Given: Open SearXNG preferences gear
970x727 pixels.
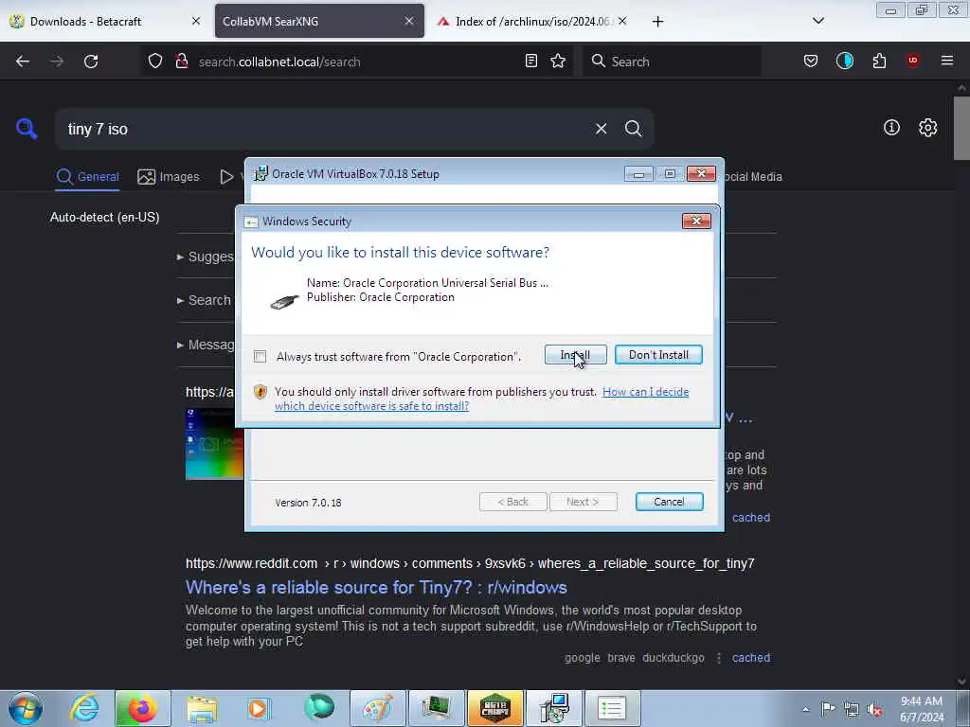Looking at the screenshot, I should pos(928,128).
